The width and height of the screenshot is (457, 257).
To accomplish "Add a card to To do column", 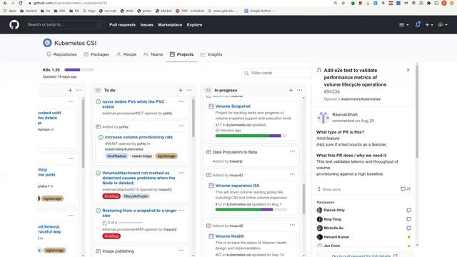I will [181, 91].
